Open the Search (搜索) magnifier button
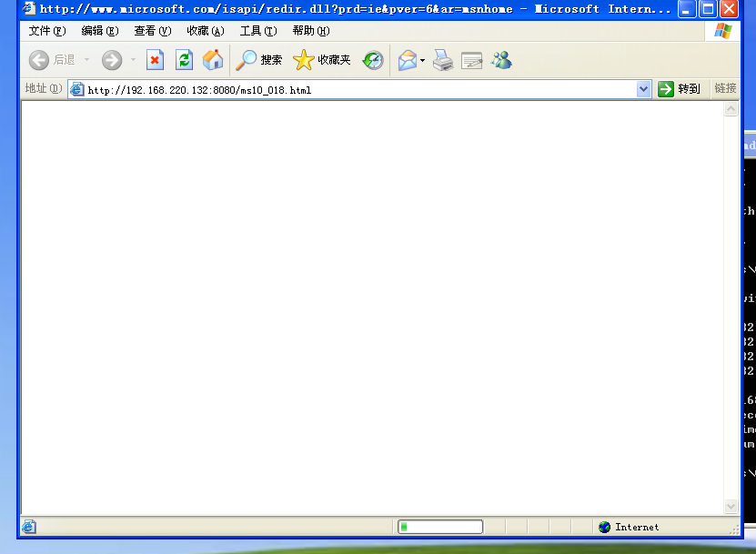756x554 pixels. click(x=259, y=60)
